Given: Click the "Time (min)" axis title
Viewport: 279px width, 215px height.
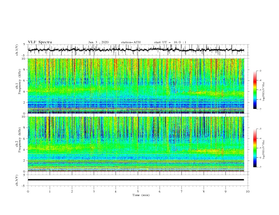Looking at the screenshot, I should tap(141, 195).
